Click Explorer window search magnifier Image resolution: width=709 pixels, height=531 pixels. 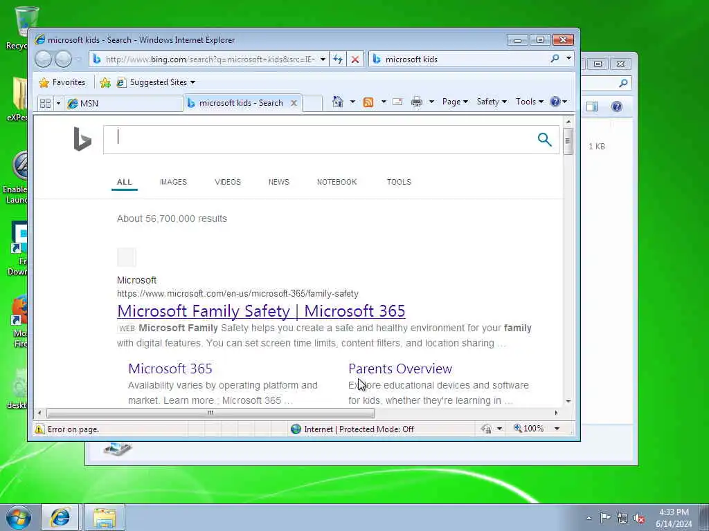click(x=623, y=83)
